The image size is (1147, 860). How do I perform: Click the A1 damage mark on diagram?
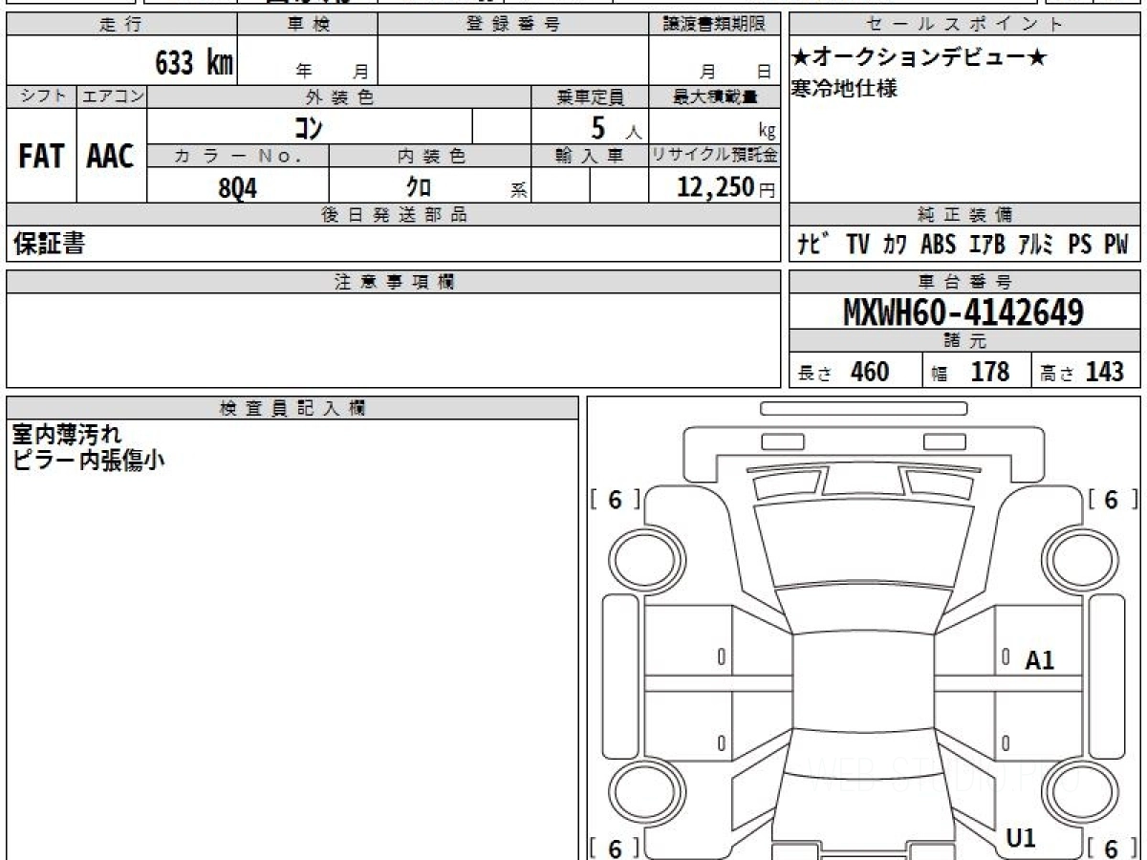[1040, 659]
